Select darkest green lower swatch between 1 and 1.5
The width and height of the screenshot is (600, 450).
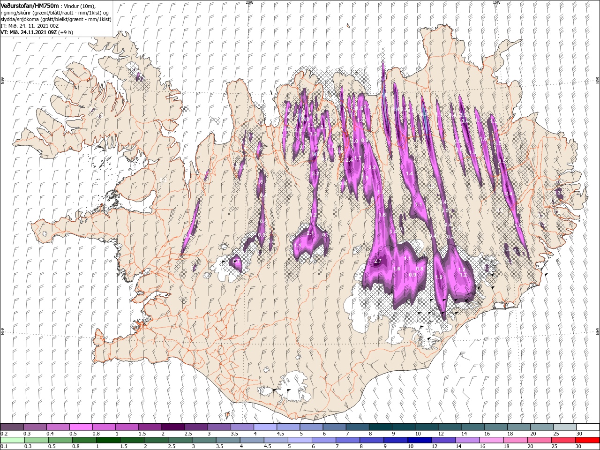pos(108,440)
